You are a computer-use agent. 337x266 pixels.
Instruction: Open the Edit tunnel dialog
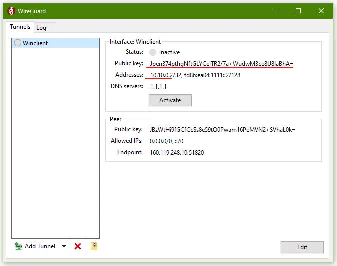302,247
